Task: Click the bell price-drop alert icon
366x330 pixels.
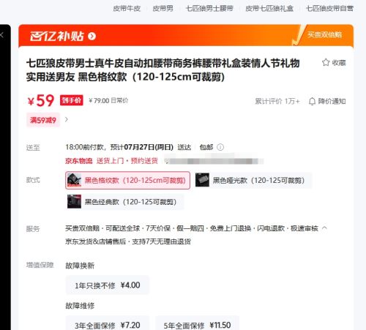Action: point(312,101)
